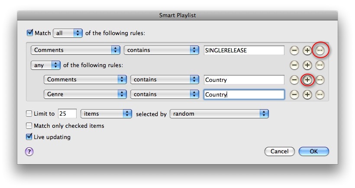Remove the Genre contains Country rule
Image resolution: width=355 pixels, height=188 pixels.
(x=294, y=94)
